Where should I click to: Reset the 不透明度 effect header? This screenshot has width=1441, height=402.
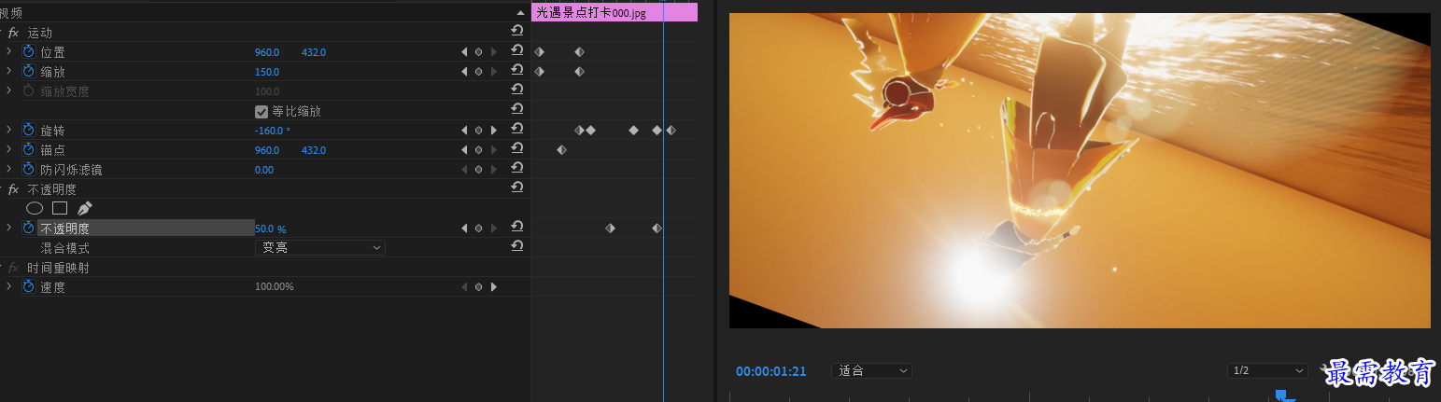(x=516, y=188)
